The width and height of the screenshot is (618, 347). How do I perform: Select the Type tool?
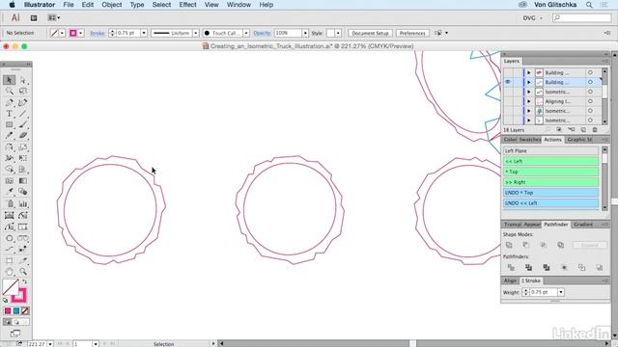(9, 114)
